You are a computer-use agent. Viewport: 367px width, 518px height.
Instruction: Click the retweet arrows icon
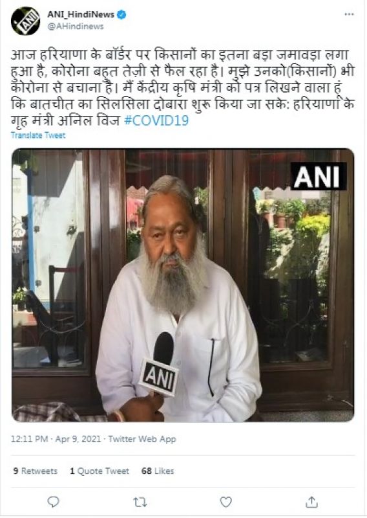pos(140,502)
